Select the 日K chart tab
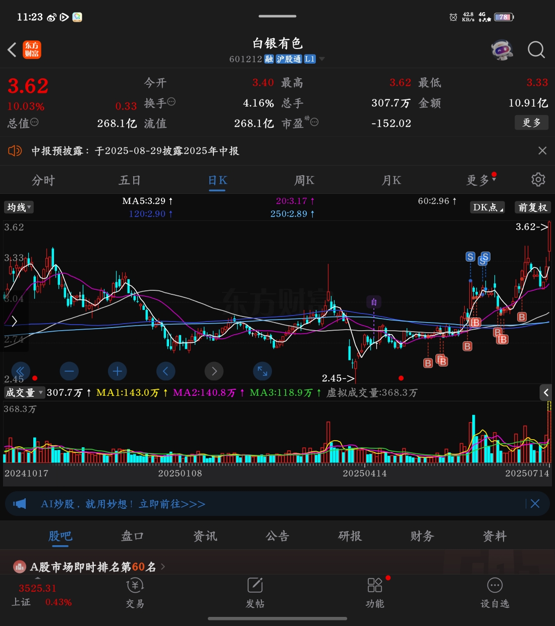555x626 pixels. point(217,180)
